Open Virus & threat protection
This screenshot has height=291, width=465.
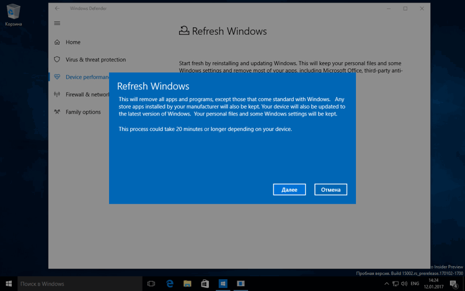(95, 60)
